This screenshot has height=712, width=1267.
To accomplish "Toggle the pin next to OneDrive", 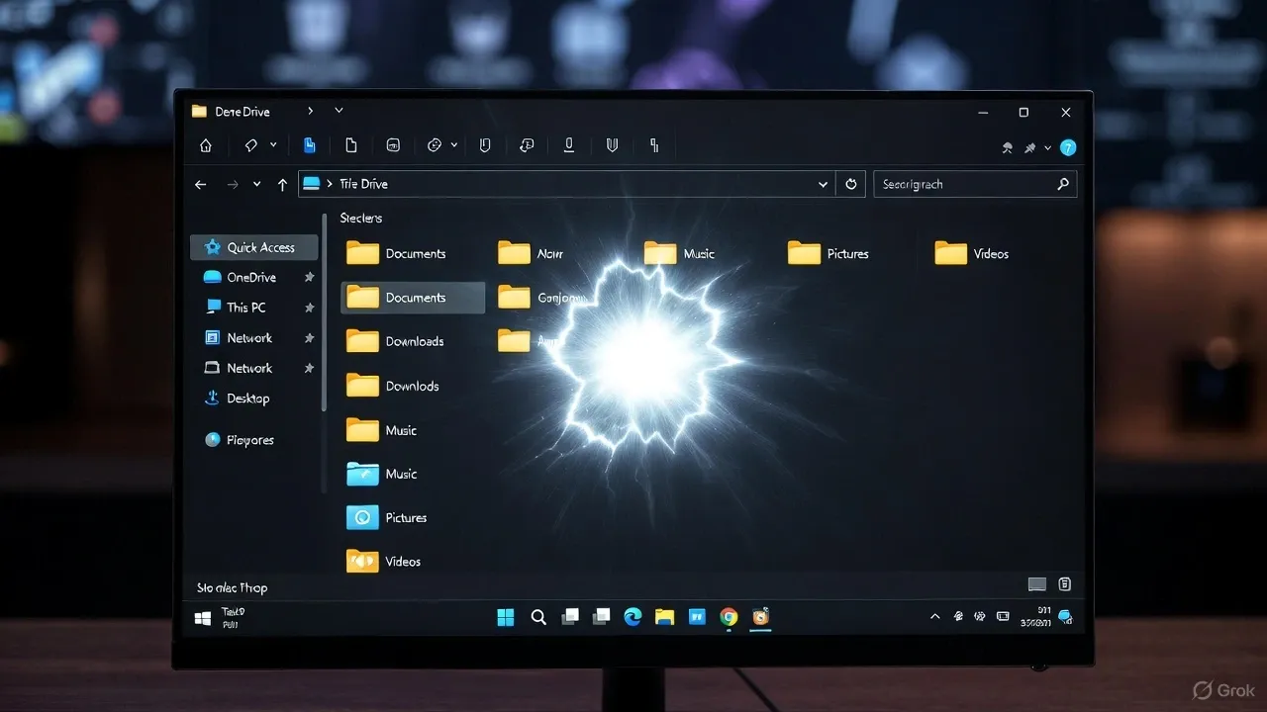I will pyautogui.click(x=309, y=278).
